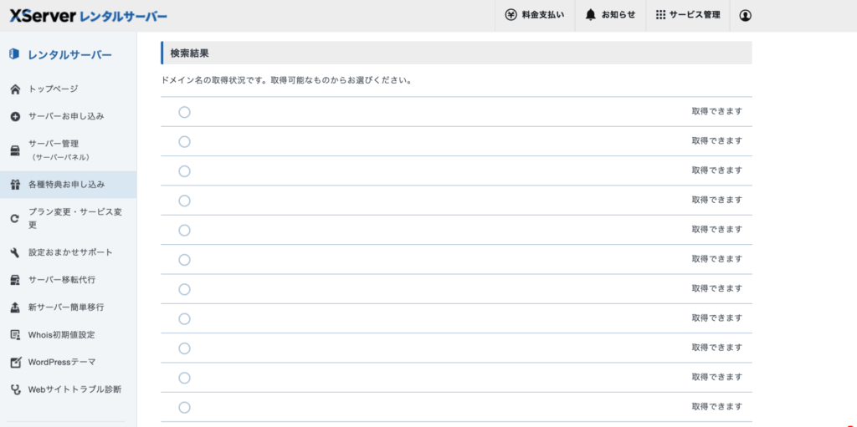The image size is (857, 427).
Task: Open the yen payment icon
Action: [511, 15]
